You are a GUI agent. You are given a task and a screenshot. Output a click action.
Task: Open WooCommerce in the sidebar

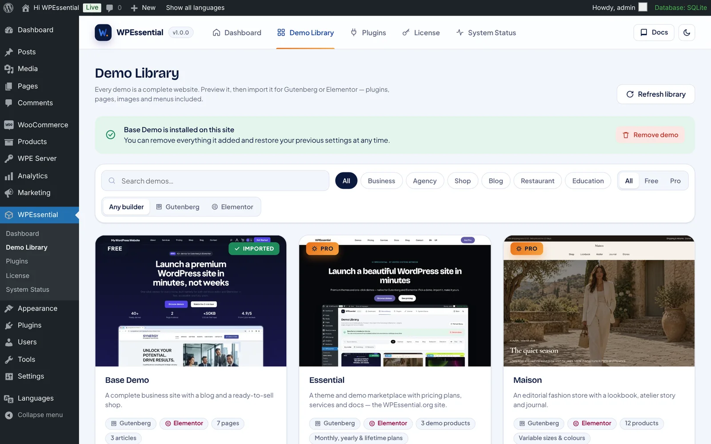pyautogui.click(x=40, y=125)
